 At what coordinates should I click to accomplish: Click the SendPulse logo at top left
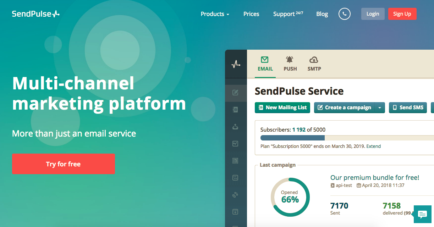(36, 14)
